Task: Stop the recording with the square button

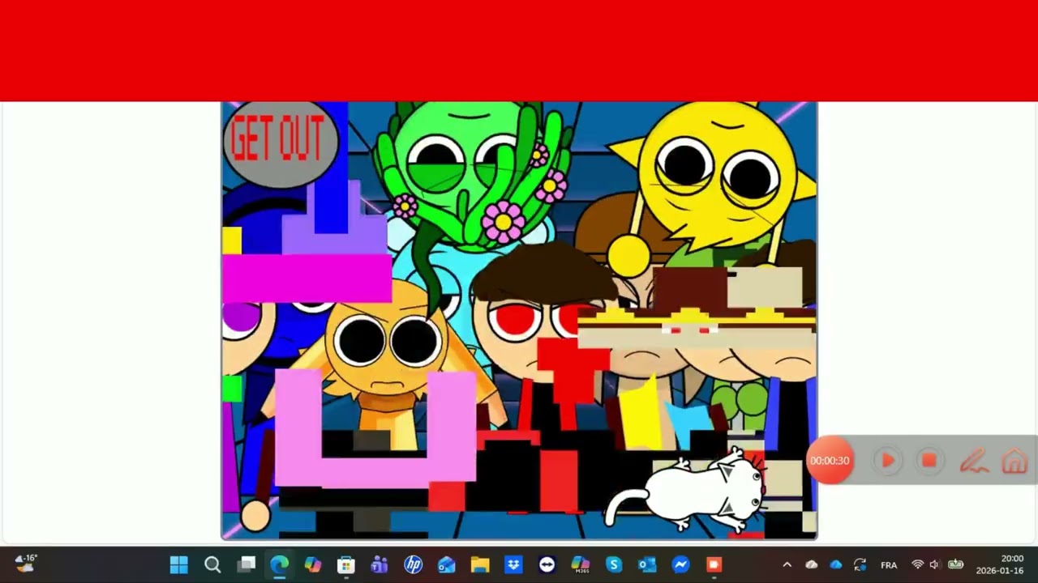Action: [x=929, y=461]
